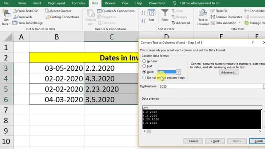Click cell containing 03-05-2020
The height and width of the screenshot is (149, 265).
(x=57, y=68)
